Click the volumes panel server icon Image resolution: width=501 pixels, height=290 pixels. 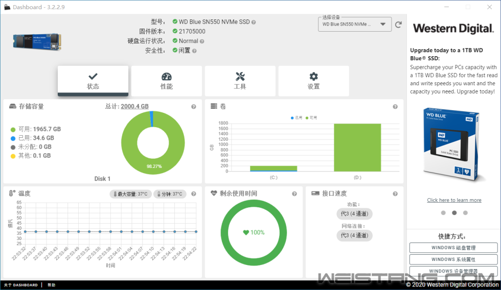(x=214, y=106)
